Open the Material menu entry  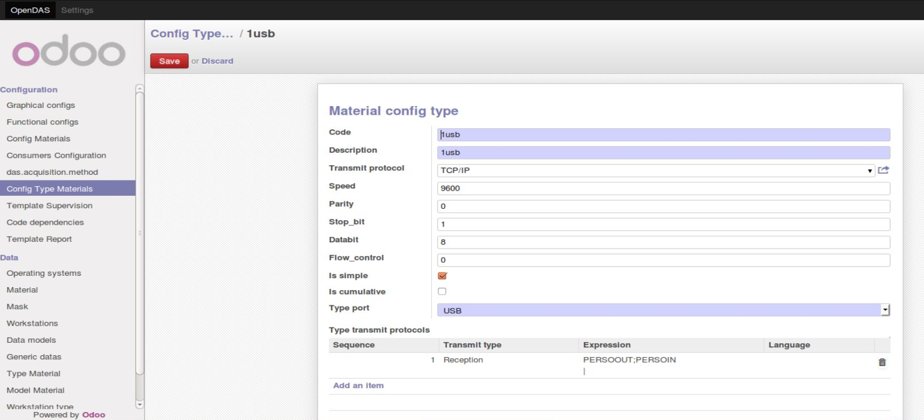pos(22,289)
